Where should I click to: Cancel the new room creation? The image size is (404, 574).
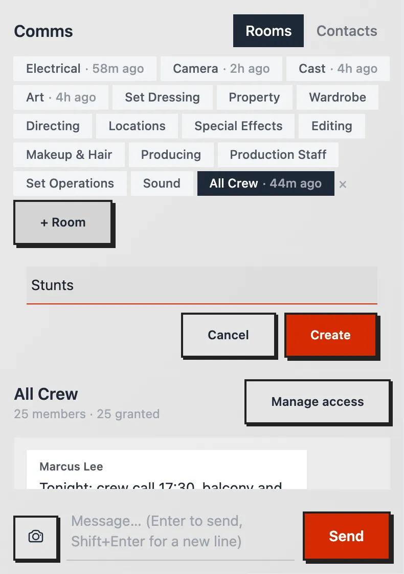228,335
